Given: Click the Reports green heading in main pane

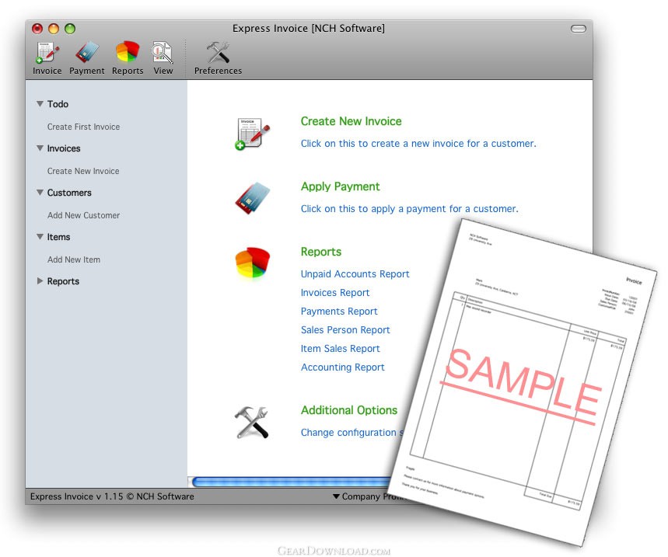Looking at the screenshot, I should click(321, 252).
